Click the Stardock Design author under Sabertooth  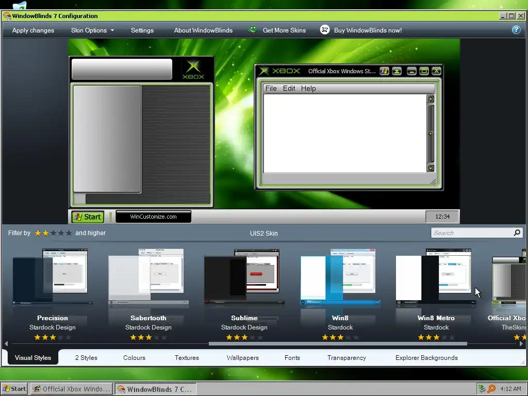coord(148,327)
